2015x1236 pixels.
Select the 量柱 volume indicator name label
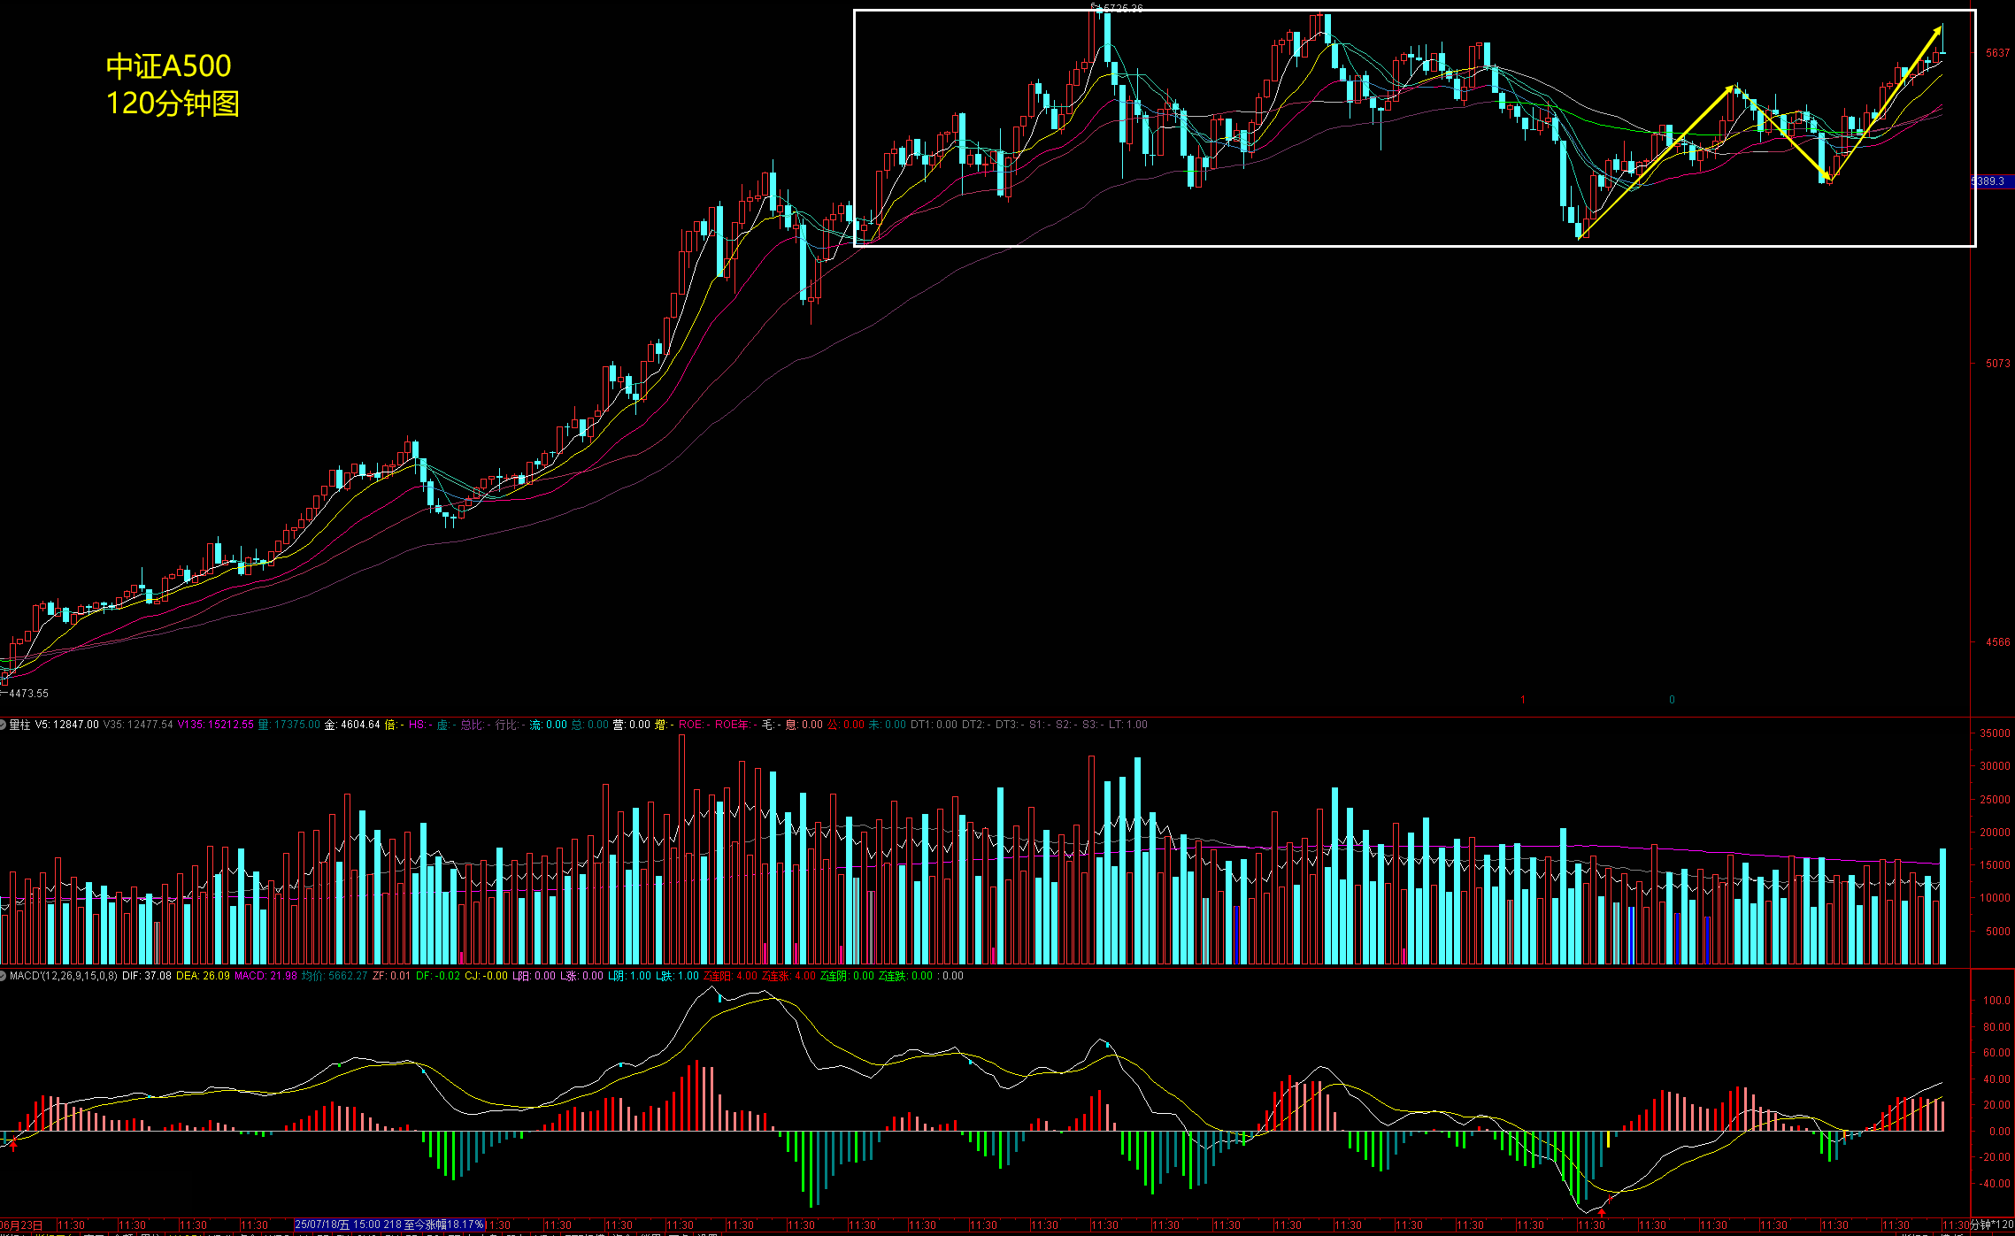pyautogui.click(x=19, y=725)
